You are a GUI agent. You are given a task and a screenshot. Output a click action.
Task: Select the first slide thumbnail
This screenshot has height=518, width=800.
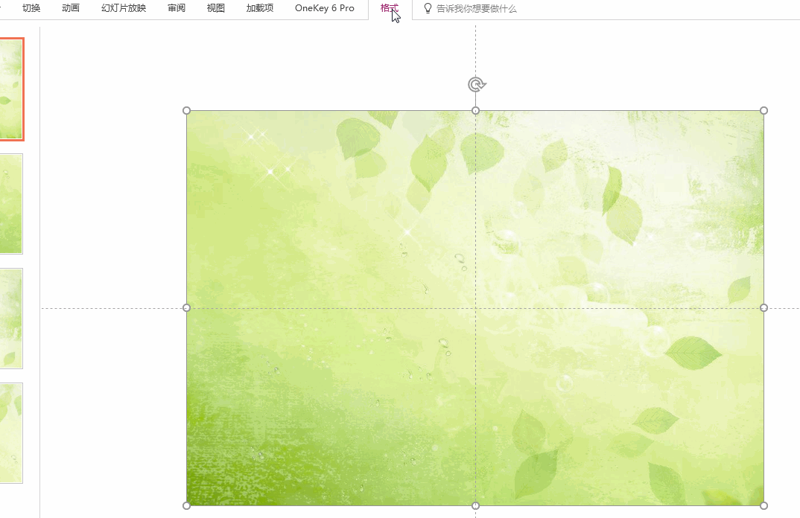[11, 89]
